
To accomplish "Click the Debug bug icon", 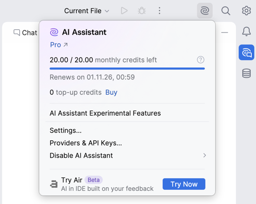I will 142,10.
